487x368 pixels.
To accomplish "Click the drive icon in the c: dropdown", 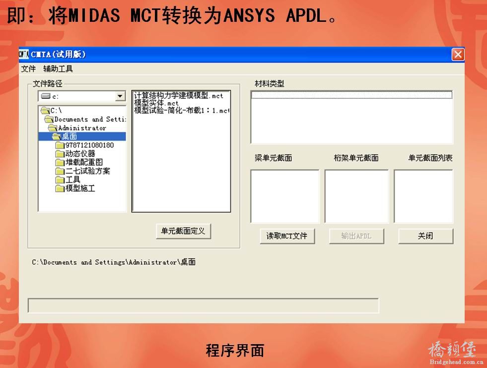I will (x=46, y=96).
